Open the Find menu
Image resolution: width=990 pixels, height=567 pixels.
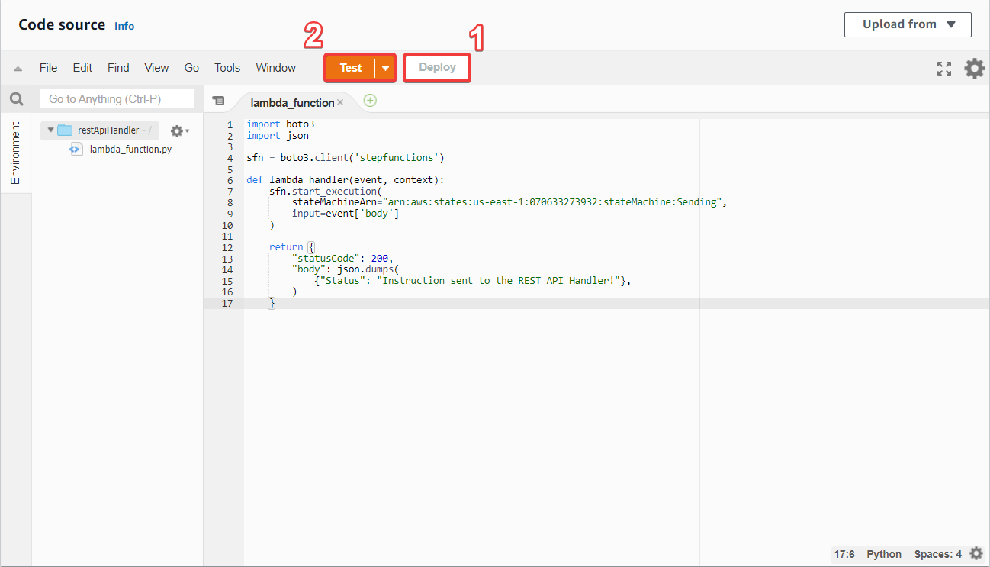(x=118, y=68)
